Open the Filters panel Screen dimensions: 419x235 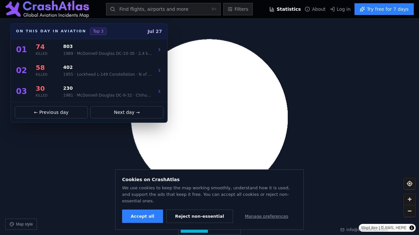coord(238,9)
